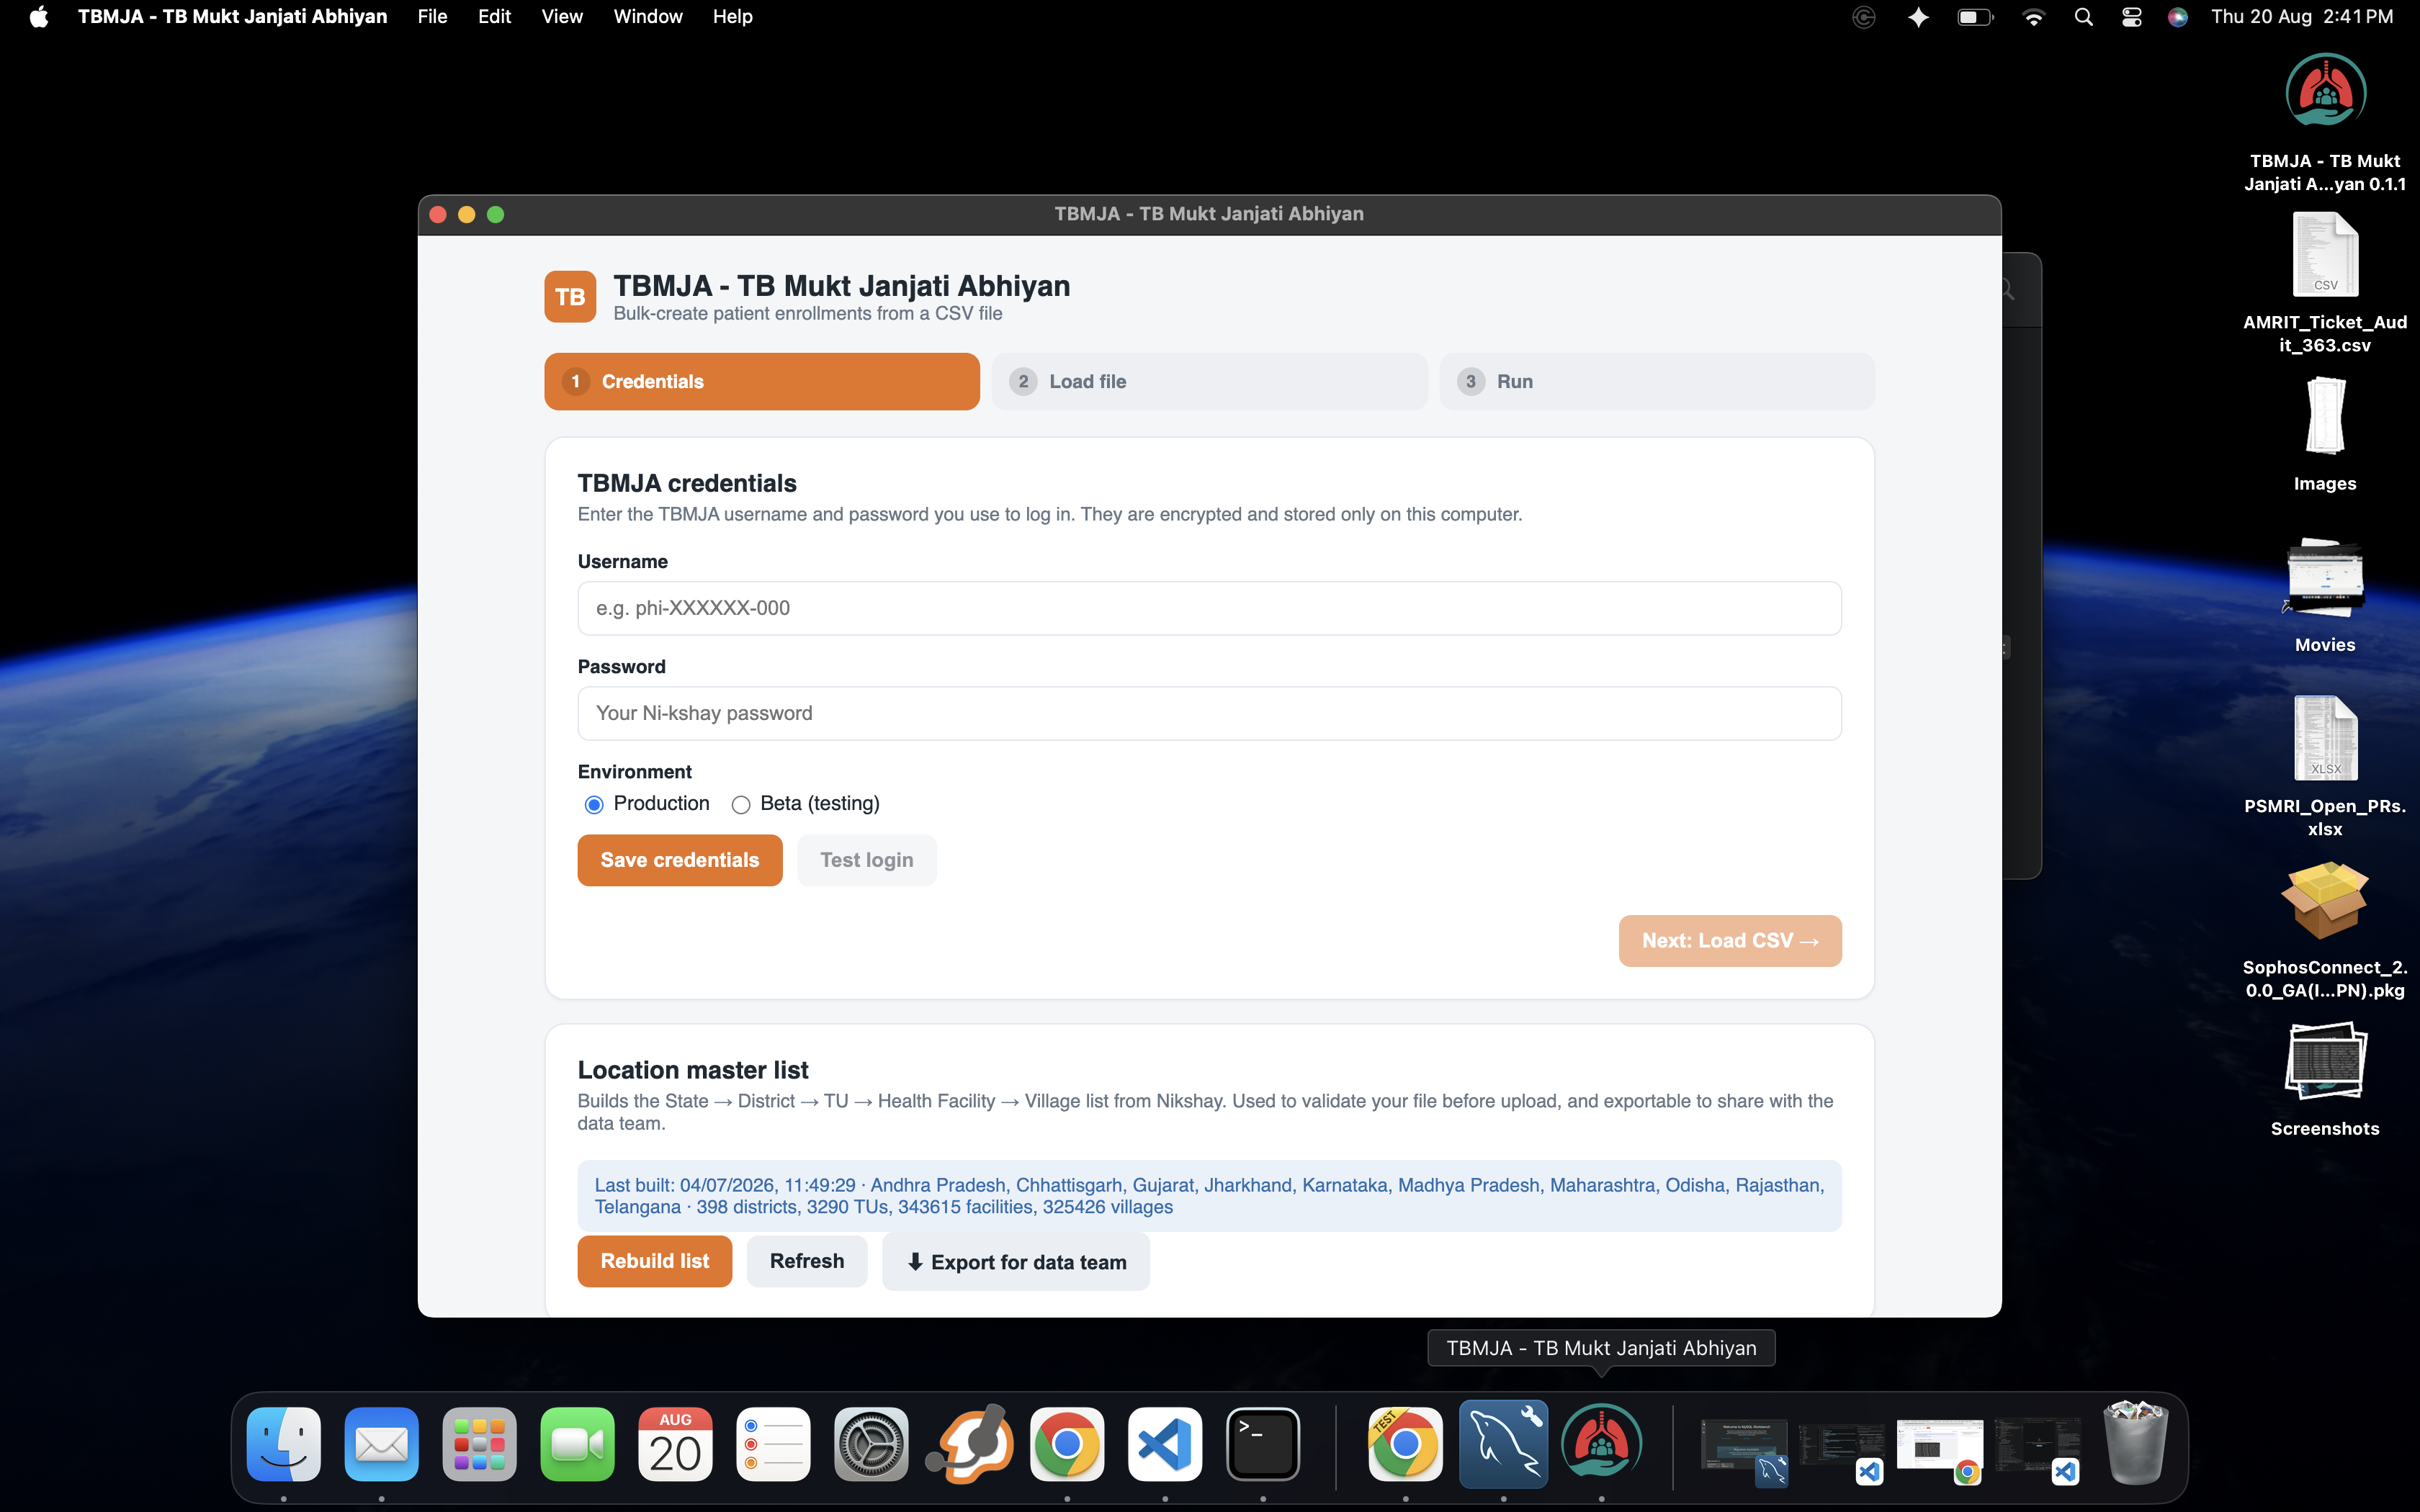Image resolution: width=2420 pixels, height=1512 pixels.
Task: Click the "TBMJA credentials" heading
Action: tap(687, 483)
